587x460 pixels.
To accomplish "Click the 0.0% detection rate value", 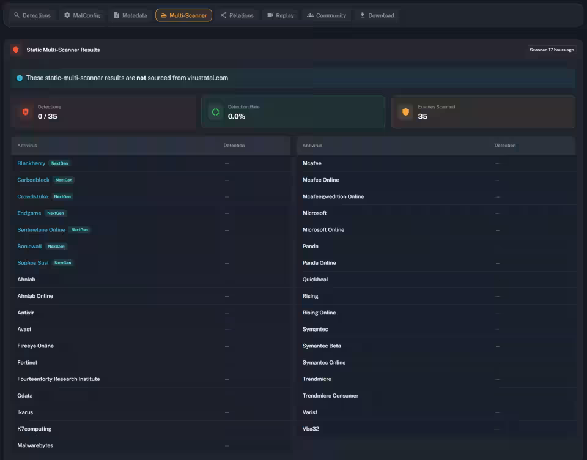I will [x=237, y=116].
